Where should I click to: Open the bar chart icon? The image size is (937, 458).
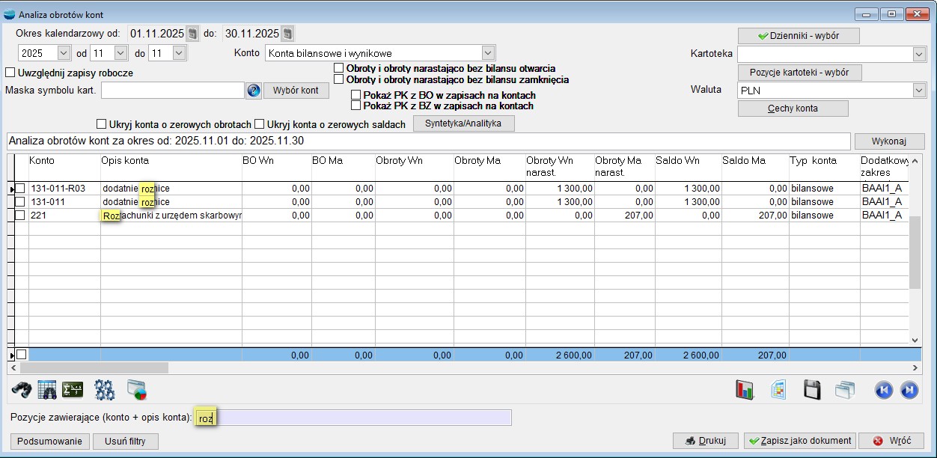click(x=745, y=390)
